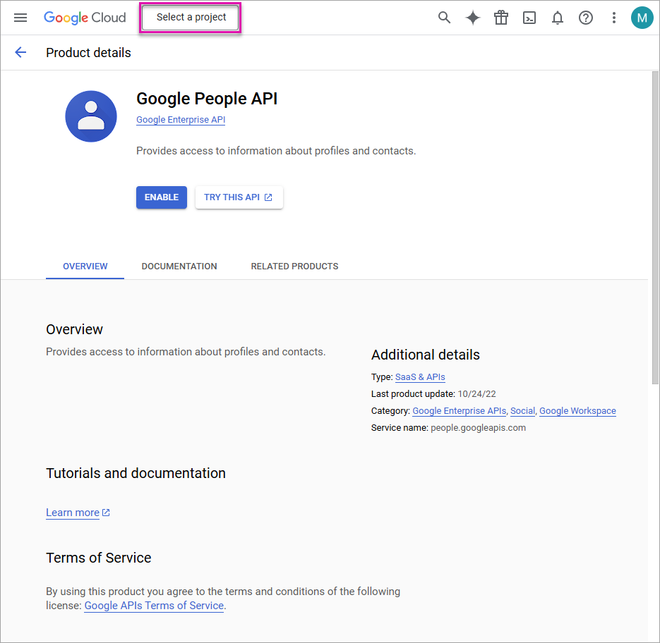Switch to the Documentation tab
Image resolution: width=660 pixels, height=643 pixels.
point(179,267)
